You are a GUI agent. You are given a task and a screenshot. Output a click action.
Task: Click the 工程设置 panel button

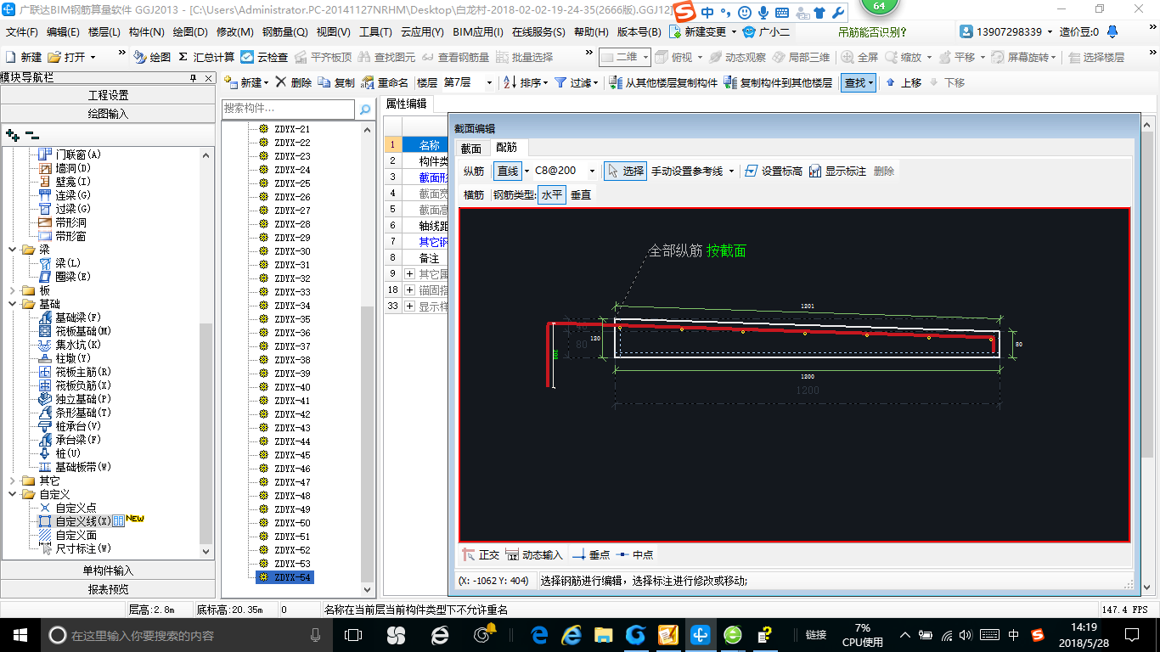[x=108, y=95]
